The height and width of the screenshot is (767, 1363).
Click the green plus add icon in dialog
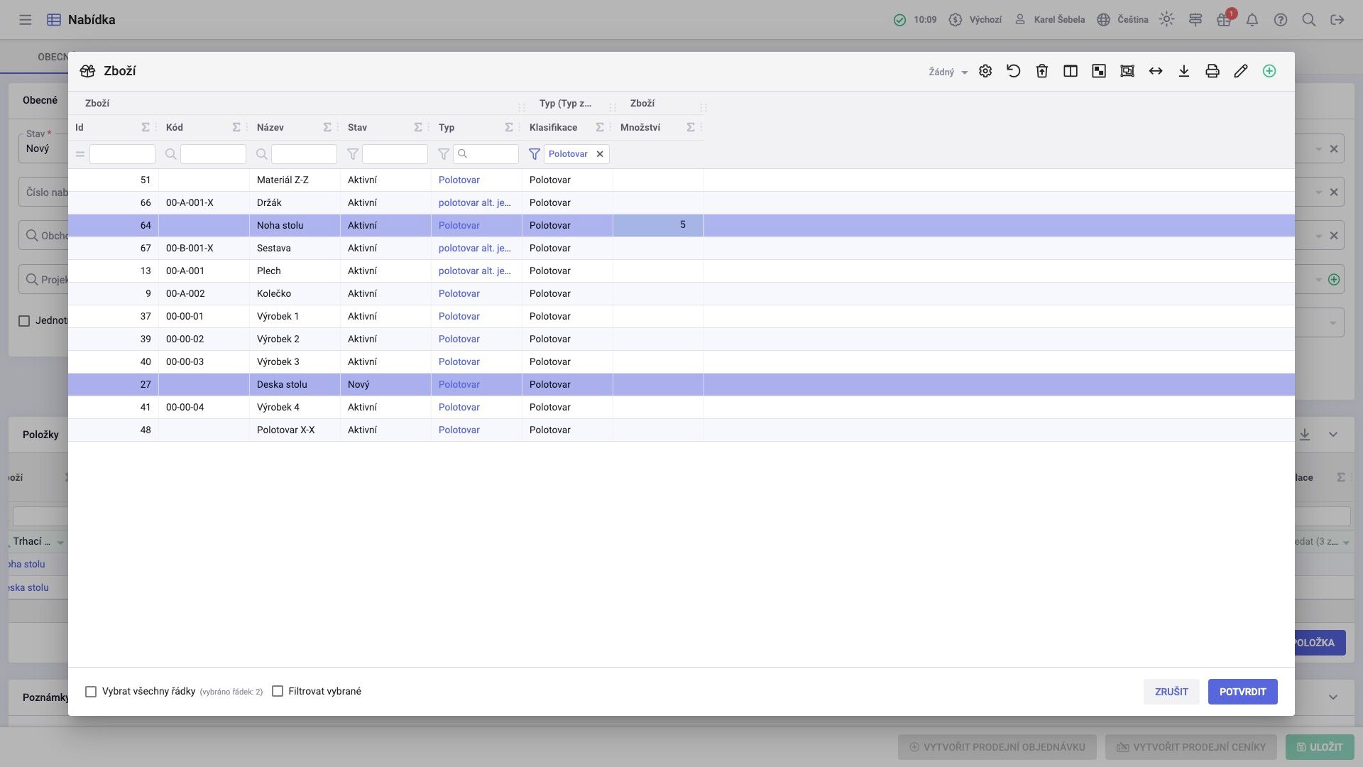(1269, 71)
